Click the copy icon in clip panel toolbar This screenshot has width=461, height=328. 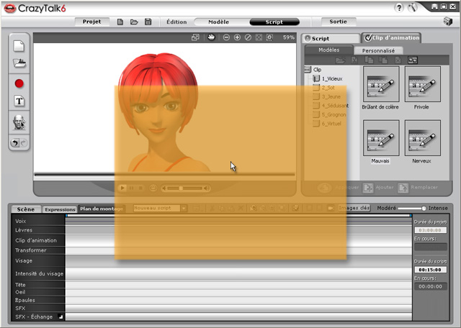[x=369, y=60]
